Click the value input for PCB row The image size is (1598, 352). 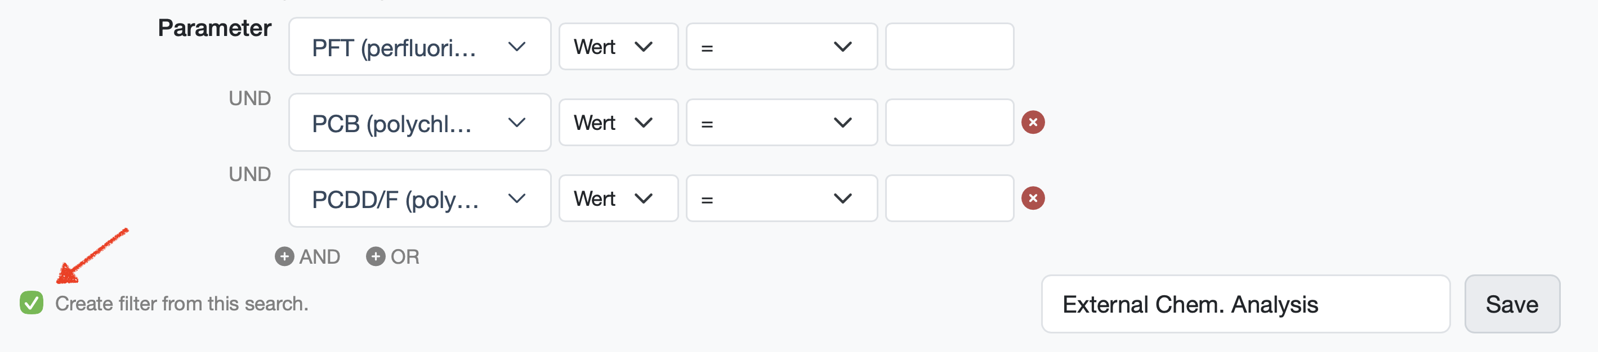(949, 123)
